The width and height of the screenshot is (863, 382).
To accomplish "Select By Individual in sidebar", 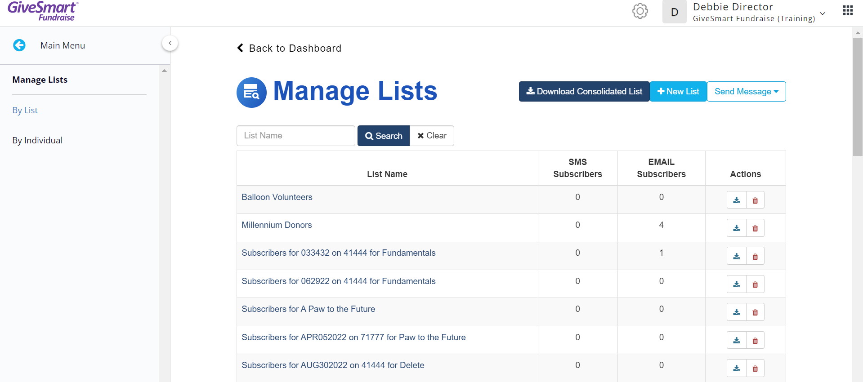I will coord(37,140).
